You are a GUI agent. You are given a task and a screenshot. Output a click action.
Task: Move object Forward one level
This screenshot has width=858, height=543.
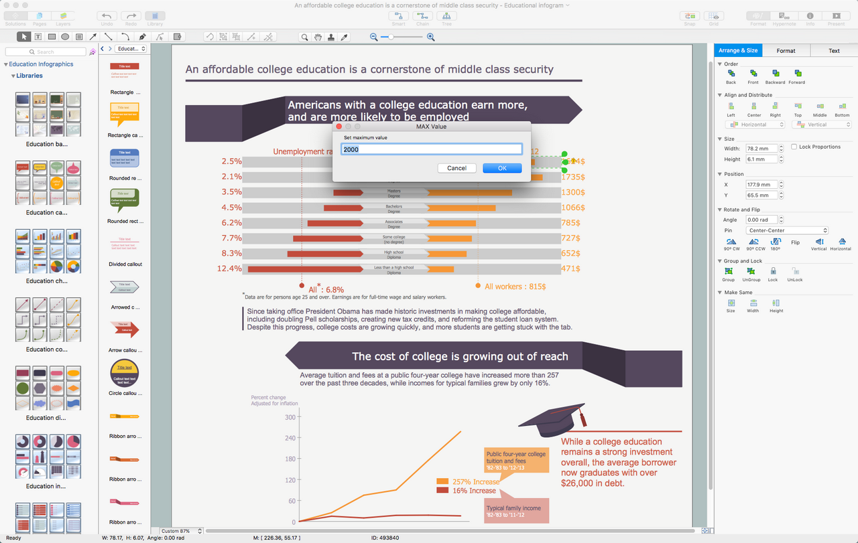pyautogui.click(x=797, y=73)
